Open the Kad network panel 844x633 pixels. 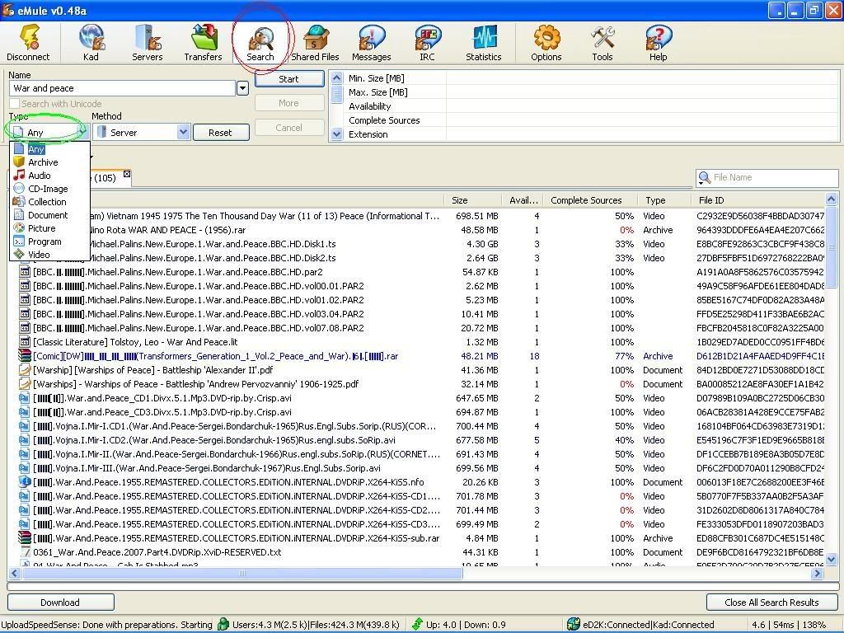pyautogui.click(x=91, y=43)
